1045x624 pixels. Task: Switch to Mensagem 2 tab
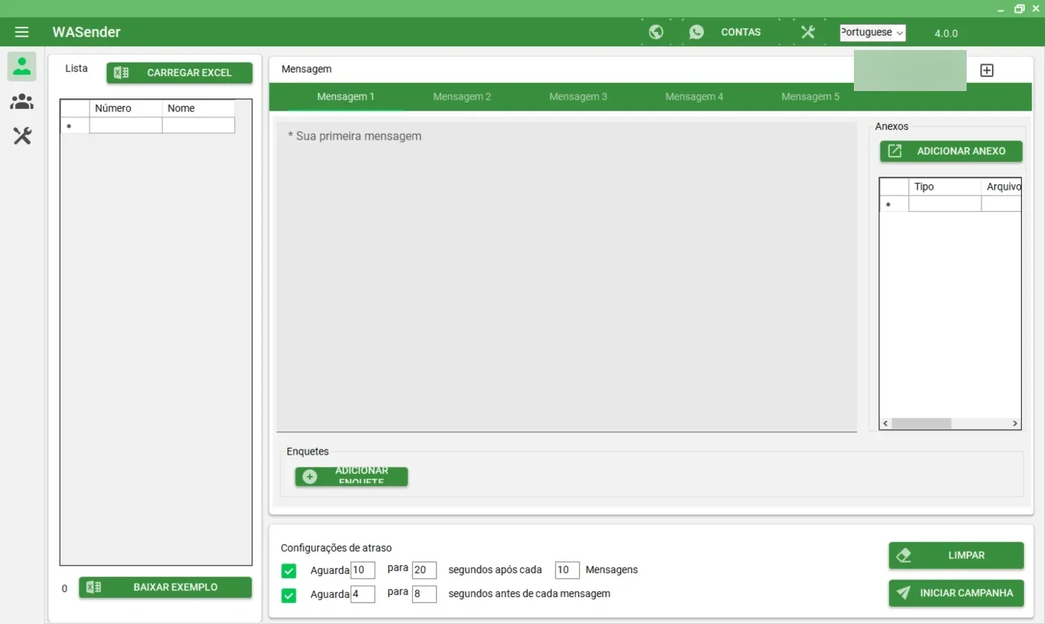pos(462,97)
